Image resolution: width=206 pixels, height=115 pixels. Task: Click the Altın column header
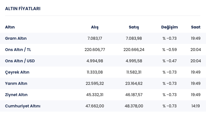10,27
